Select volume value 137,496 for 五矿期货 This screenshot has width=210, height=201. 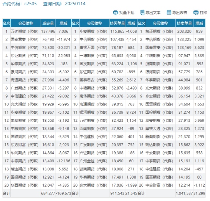(48, 31)
